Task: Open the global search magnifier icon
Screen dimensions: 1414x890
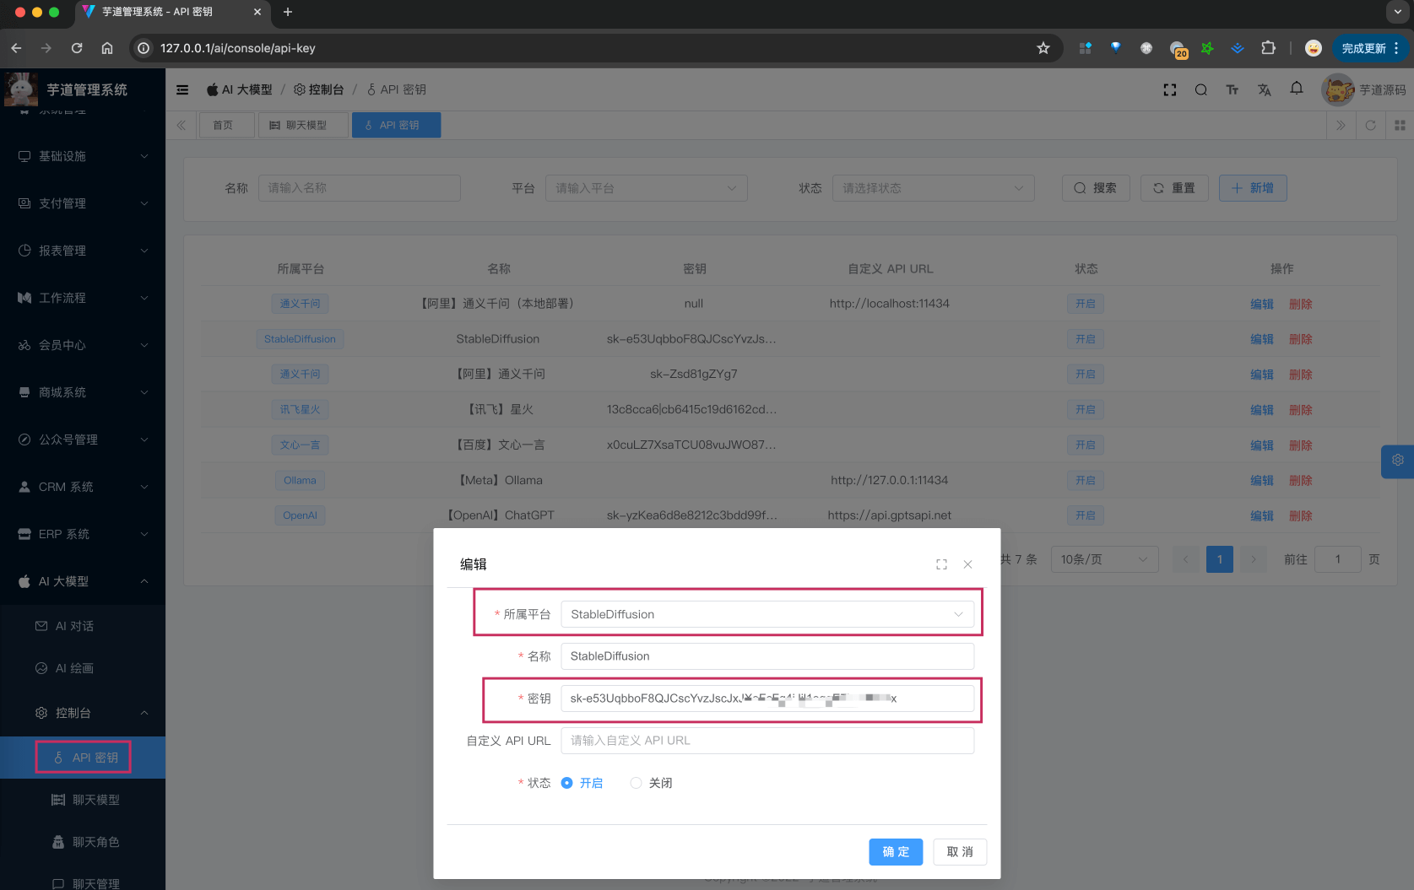Action: click(x=1200, y=89)
